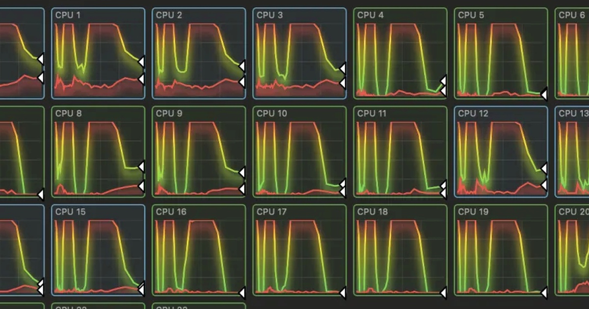Select upper white marker on CPU 8 graph
Image resolution: width=589 pixels, height=309 pixels.
(141, 167)
